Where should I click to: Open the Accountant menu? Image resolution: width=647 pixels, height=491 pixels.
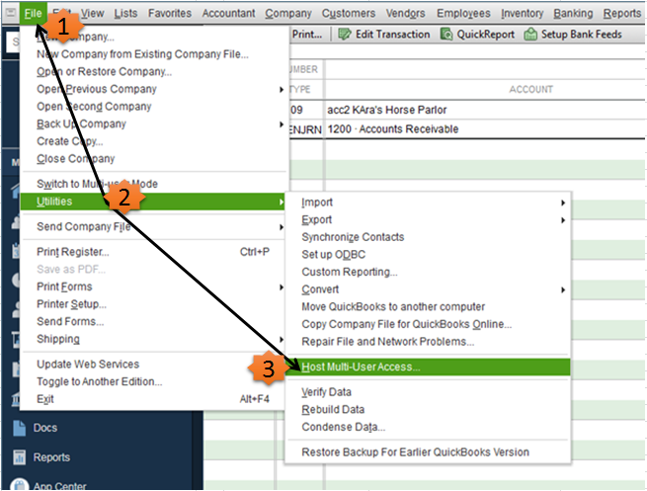228,13
